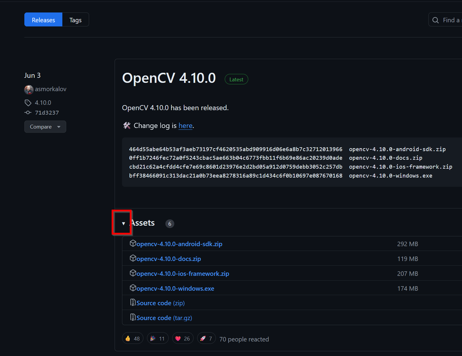The height and width of the screenshot is (356, 462).
Task: Click the 119 MB size text
Action: coord(408,259)
